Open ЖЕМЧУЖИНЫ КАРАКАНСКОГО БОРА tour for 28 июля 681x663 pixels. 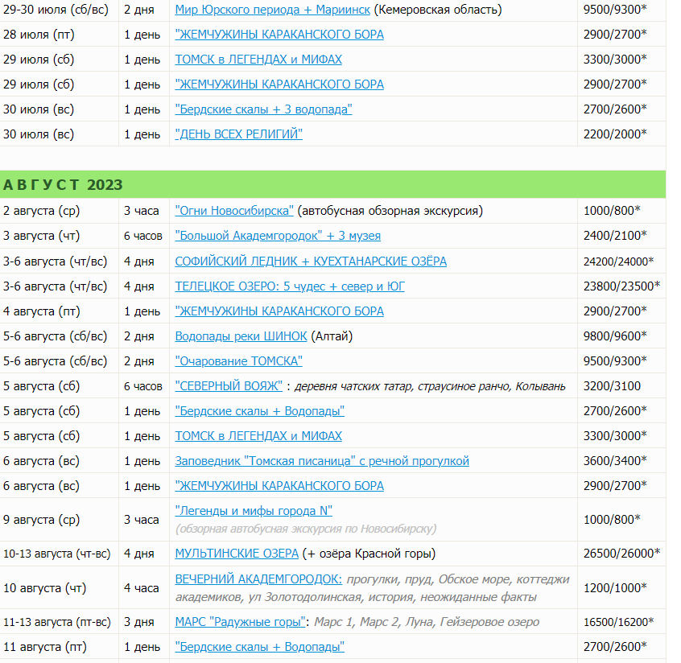click(x=279, y=35)
